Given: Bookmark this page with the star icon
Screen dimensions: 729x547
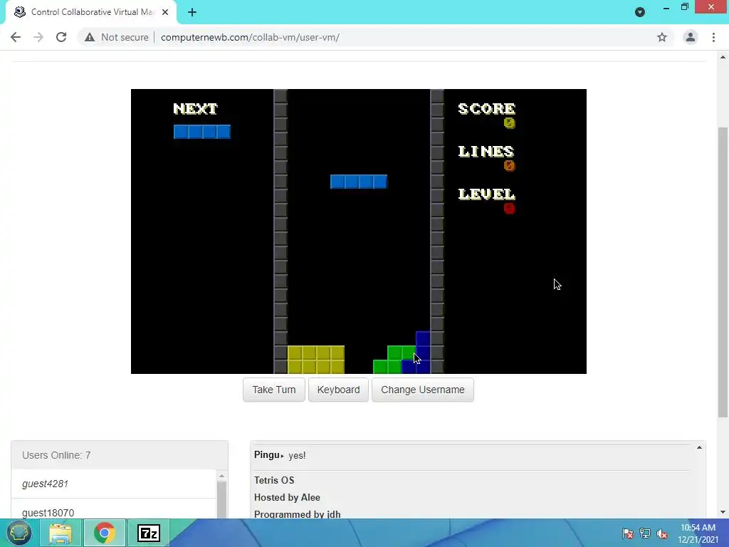Looking at the screenshot, I should coord(662,37).
